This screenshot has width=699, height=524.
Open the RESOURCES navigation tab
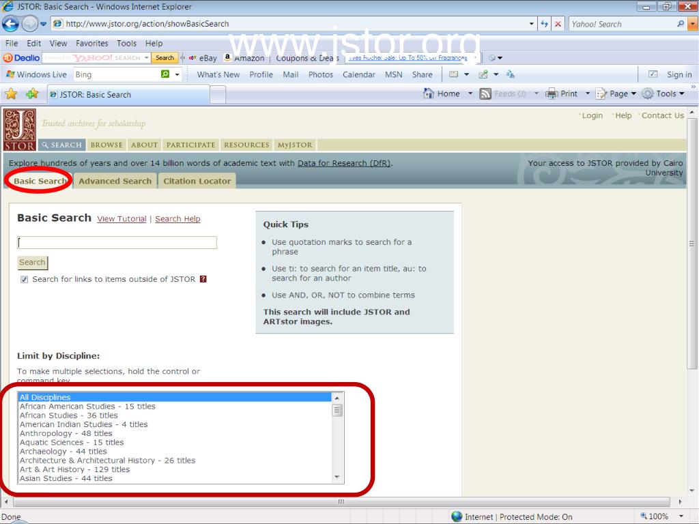246,145
